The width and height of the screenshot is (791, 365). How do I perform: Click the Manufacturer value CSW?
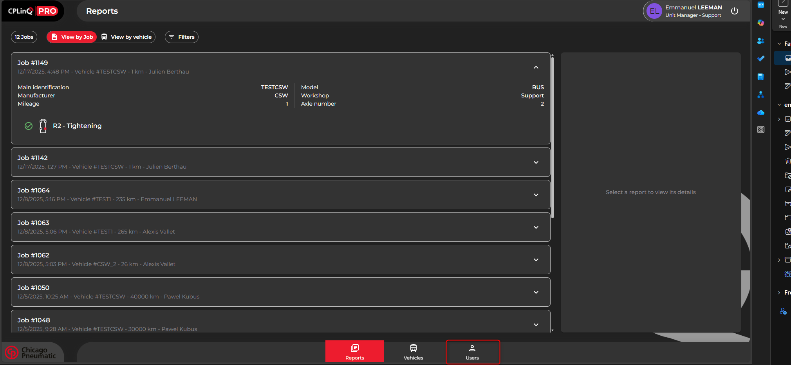pyautogui.click(x=281, y=95)
